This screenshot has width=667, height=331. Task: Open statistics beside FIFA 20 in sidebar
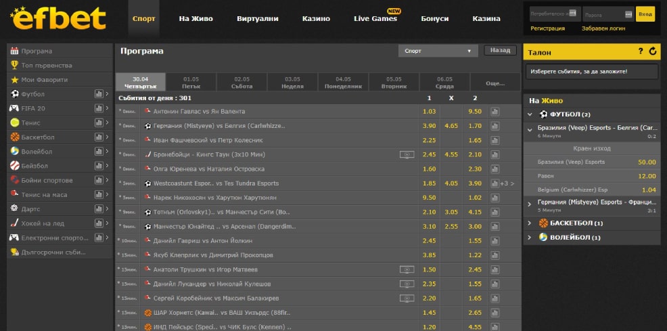[99, 108]
